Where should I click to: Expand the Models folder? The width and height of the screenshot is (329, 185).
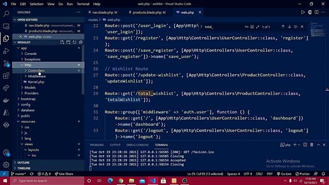(48, 88)
